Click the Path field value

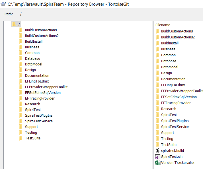pos(21,14)
